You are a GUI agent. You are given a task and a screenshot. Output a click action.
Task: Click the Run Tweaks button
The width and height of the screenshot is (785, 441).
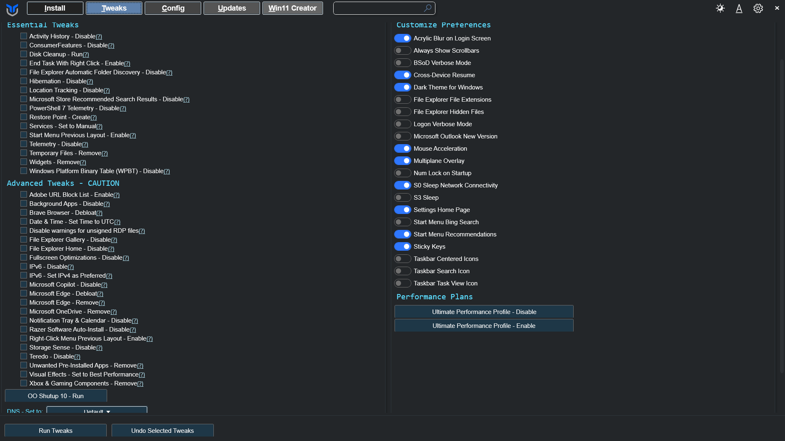56,430
